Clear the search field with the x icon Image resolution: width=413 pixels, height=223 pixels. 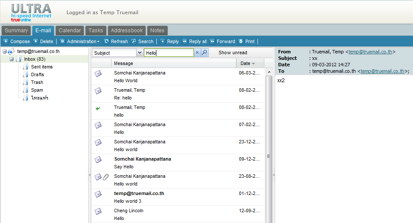click(x=197, y=53)
